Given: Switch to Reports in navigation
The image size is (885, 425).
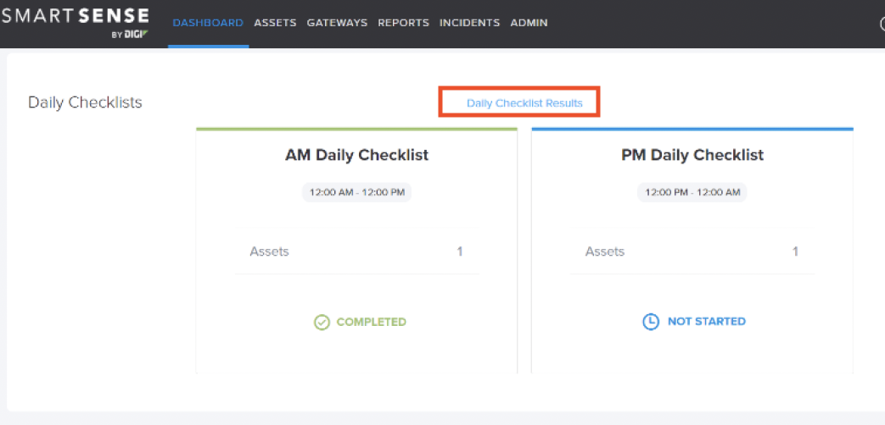Looking at the screenshot, I should click(404, 23).
